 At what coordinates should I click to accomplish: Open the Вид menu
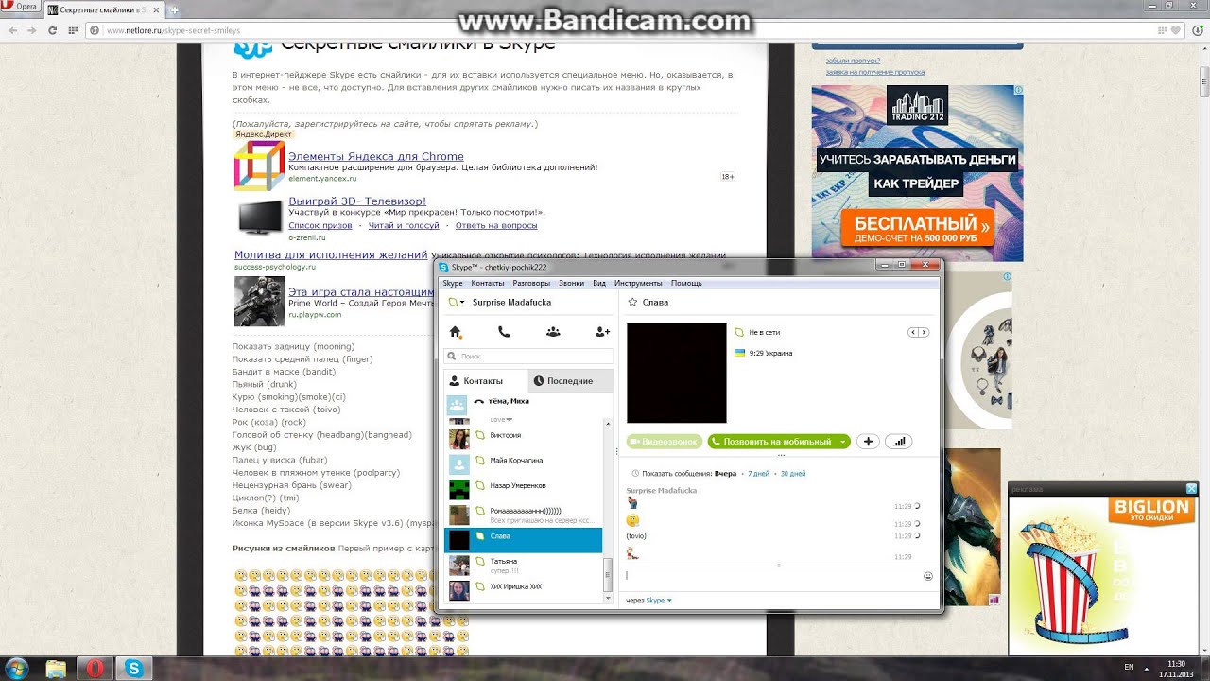coord(599,283)
